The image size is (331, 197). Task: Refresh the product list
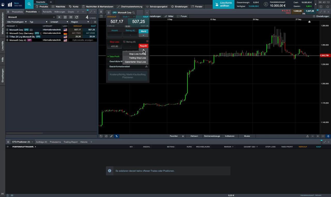coord(77,17)
